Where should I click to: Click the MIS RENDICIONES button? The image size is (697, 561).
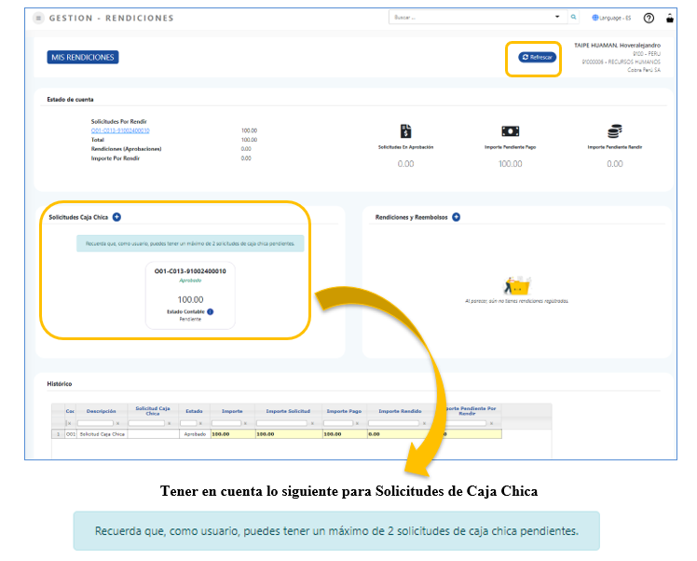pos(83,58)
